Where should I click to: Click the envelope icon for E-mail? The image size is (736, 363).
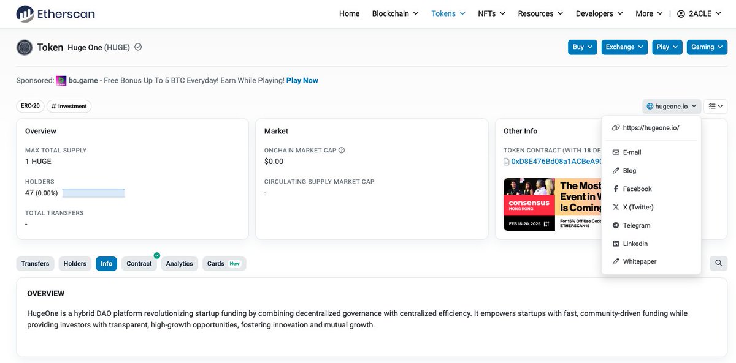point(616,152)
